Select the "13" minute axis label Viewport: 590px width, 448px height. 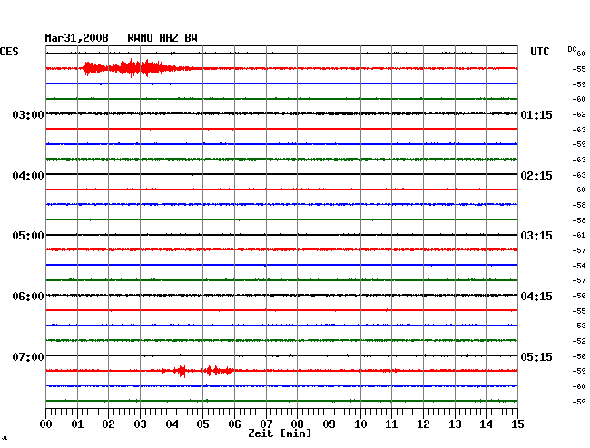click(455, 424)
